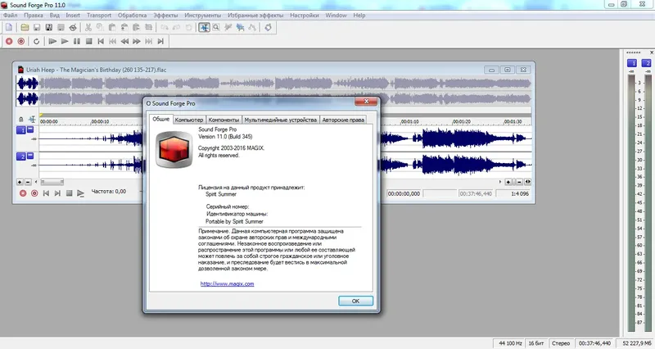Open the www.magix.com link
This screenshot has height=349, width=655.
click(x=228, y=283)
